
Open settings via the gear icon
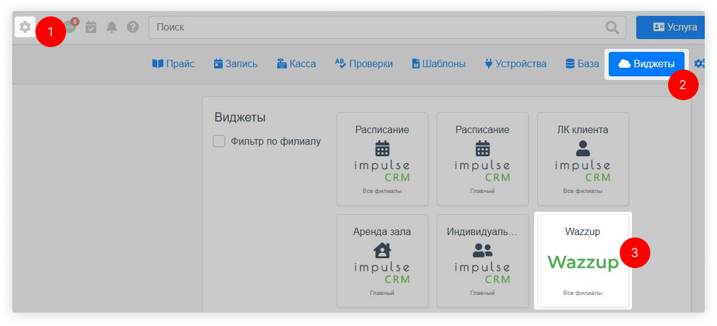25,27
